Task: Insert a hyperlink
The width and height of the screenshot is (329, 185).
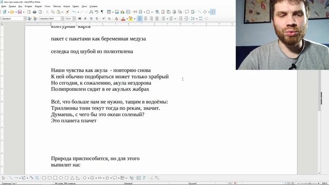Action: pyautogui.click(x=157, y=12)
